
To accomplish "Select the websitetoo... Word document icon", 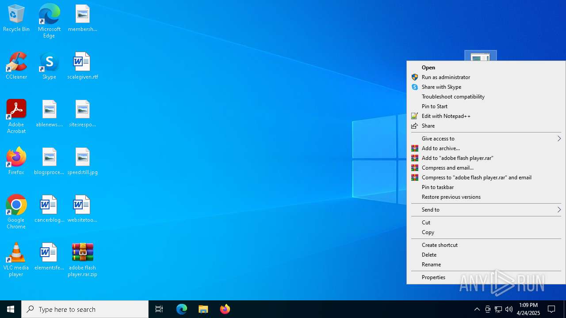I will click(x=83, y=209).
